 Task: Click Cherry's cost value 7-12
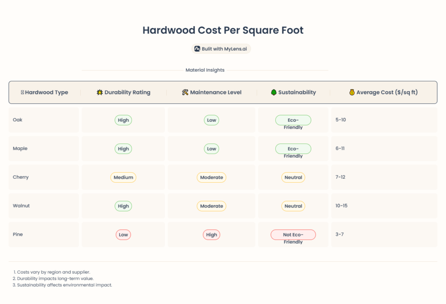pos(340,177)
